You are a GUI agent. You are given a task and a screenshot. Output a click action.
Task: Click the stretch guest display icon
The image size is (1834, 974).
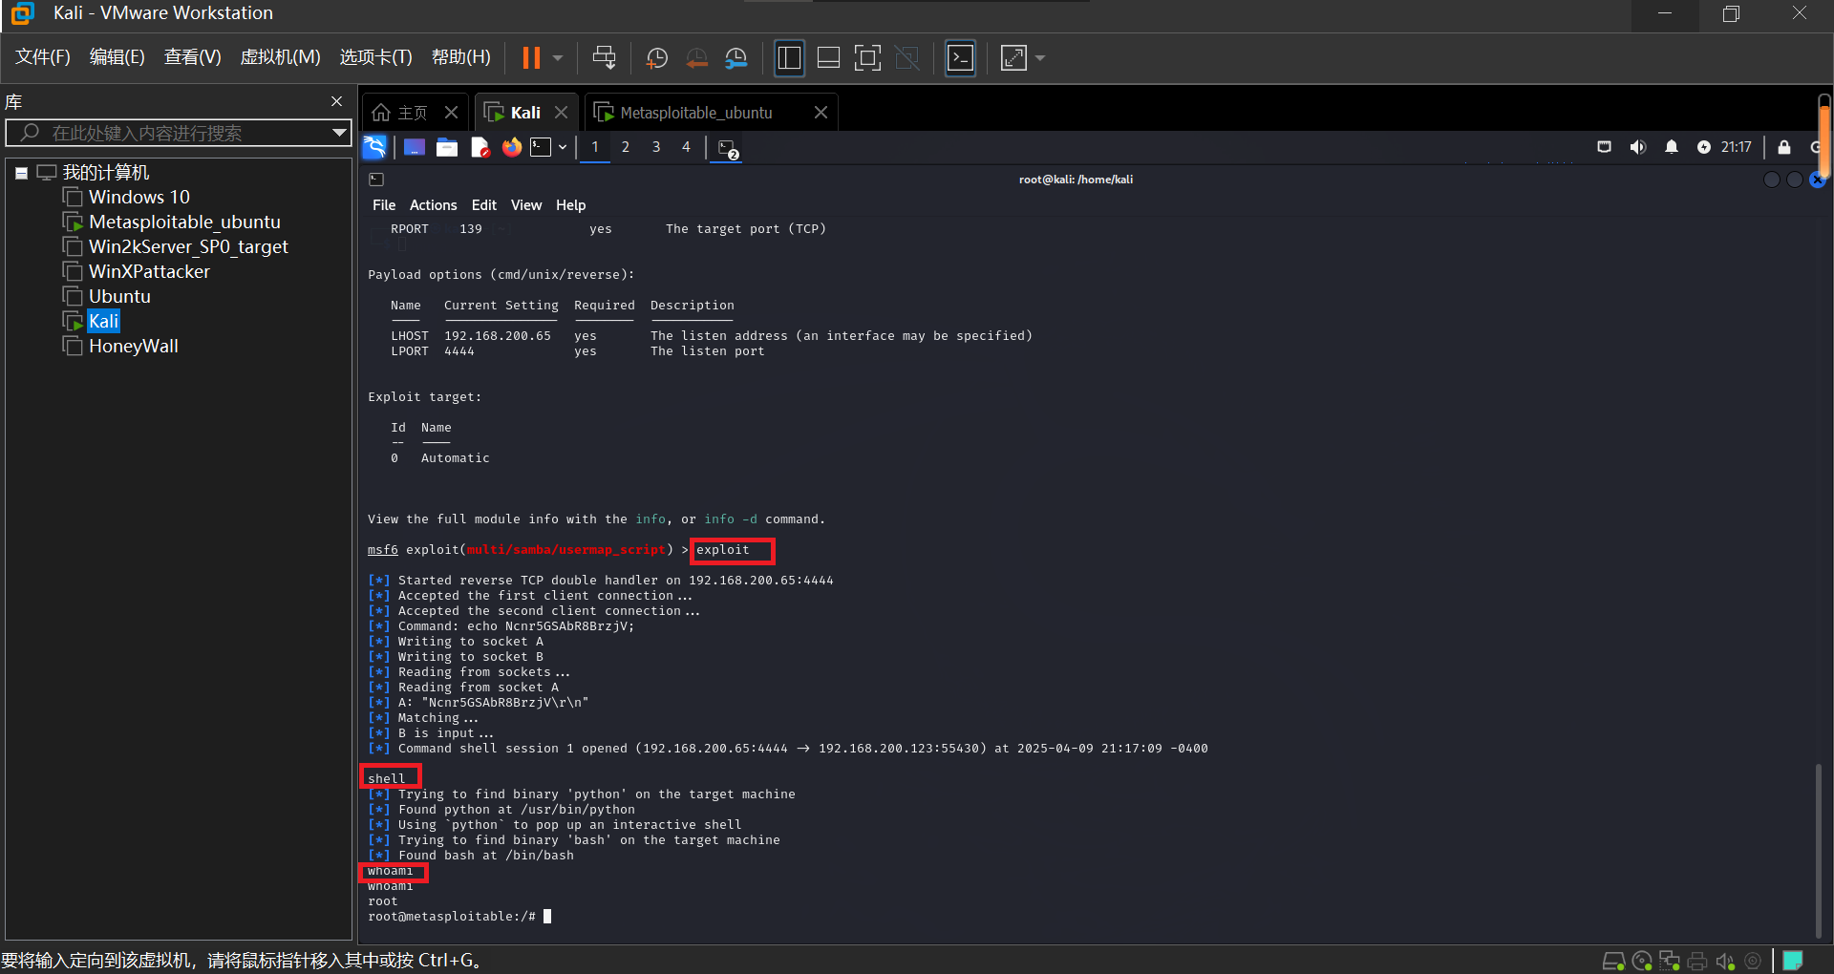pyautogui.click(x=1013, y=58)
